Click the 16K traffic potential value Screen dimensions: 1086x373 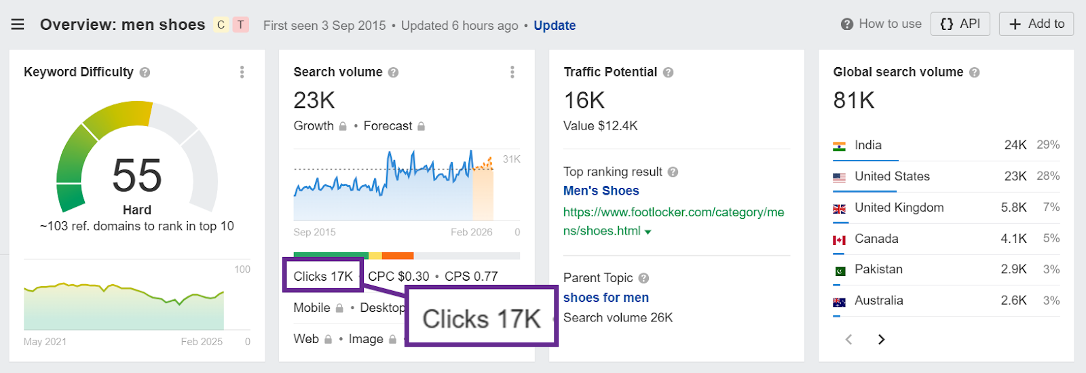pos(584,100)
